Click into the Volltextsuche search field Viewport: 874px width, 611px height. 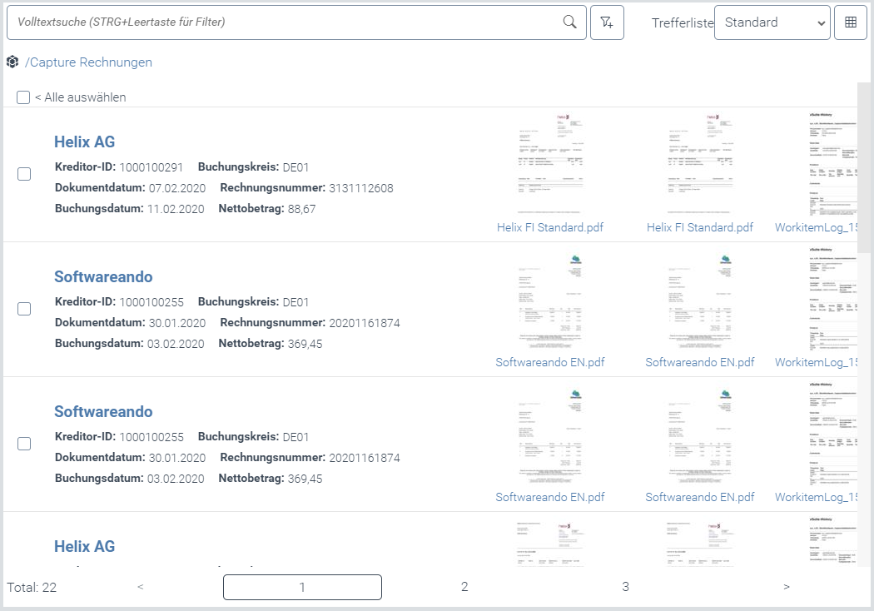283,22
